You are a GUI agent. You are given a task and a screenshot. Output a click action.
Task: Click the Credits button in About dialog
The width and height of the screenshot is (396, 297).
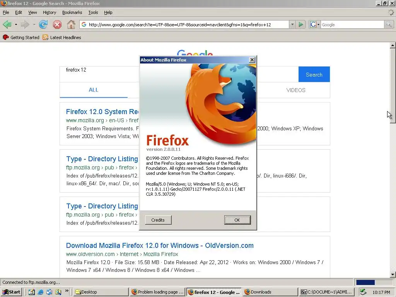tap(158, 220)
